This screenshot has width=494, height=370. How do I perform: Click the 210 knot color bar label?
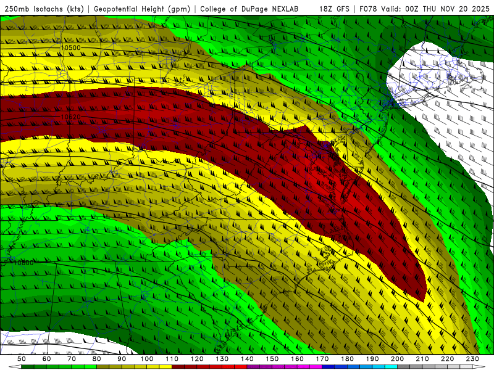click(x=422, y=359)
